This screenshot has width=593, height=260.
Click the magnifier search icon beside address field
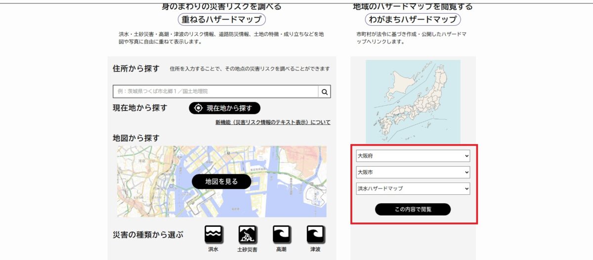[325, 92]
